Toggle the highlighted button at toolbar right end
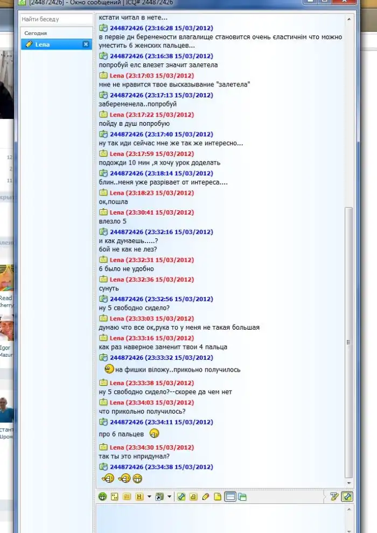This screenshot has height=533, width=377. pos(347,496)
